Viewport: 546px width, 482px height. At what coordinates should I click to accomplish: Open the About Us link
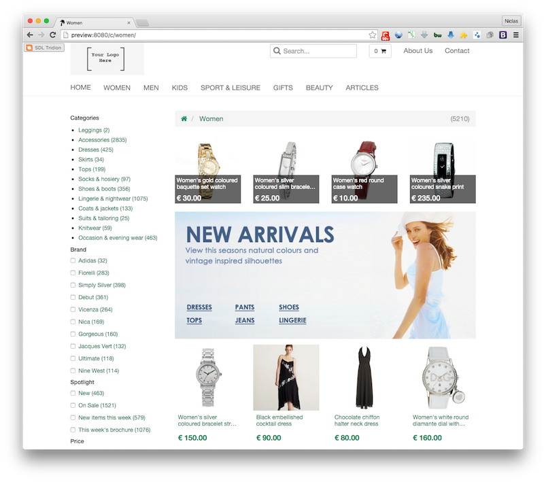pyautogui.click(x=417, y=51)
